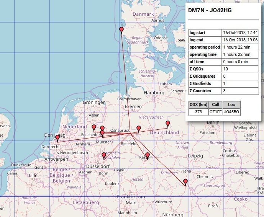Click the DM7N - JO42HG panel title
The width and height of the screenshot is (264, 217).
click(210, 10)
